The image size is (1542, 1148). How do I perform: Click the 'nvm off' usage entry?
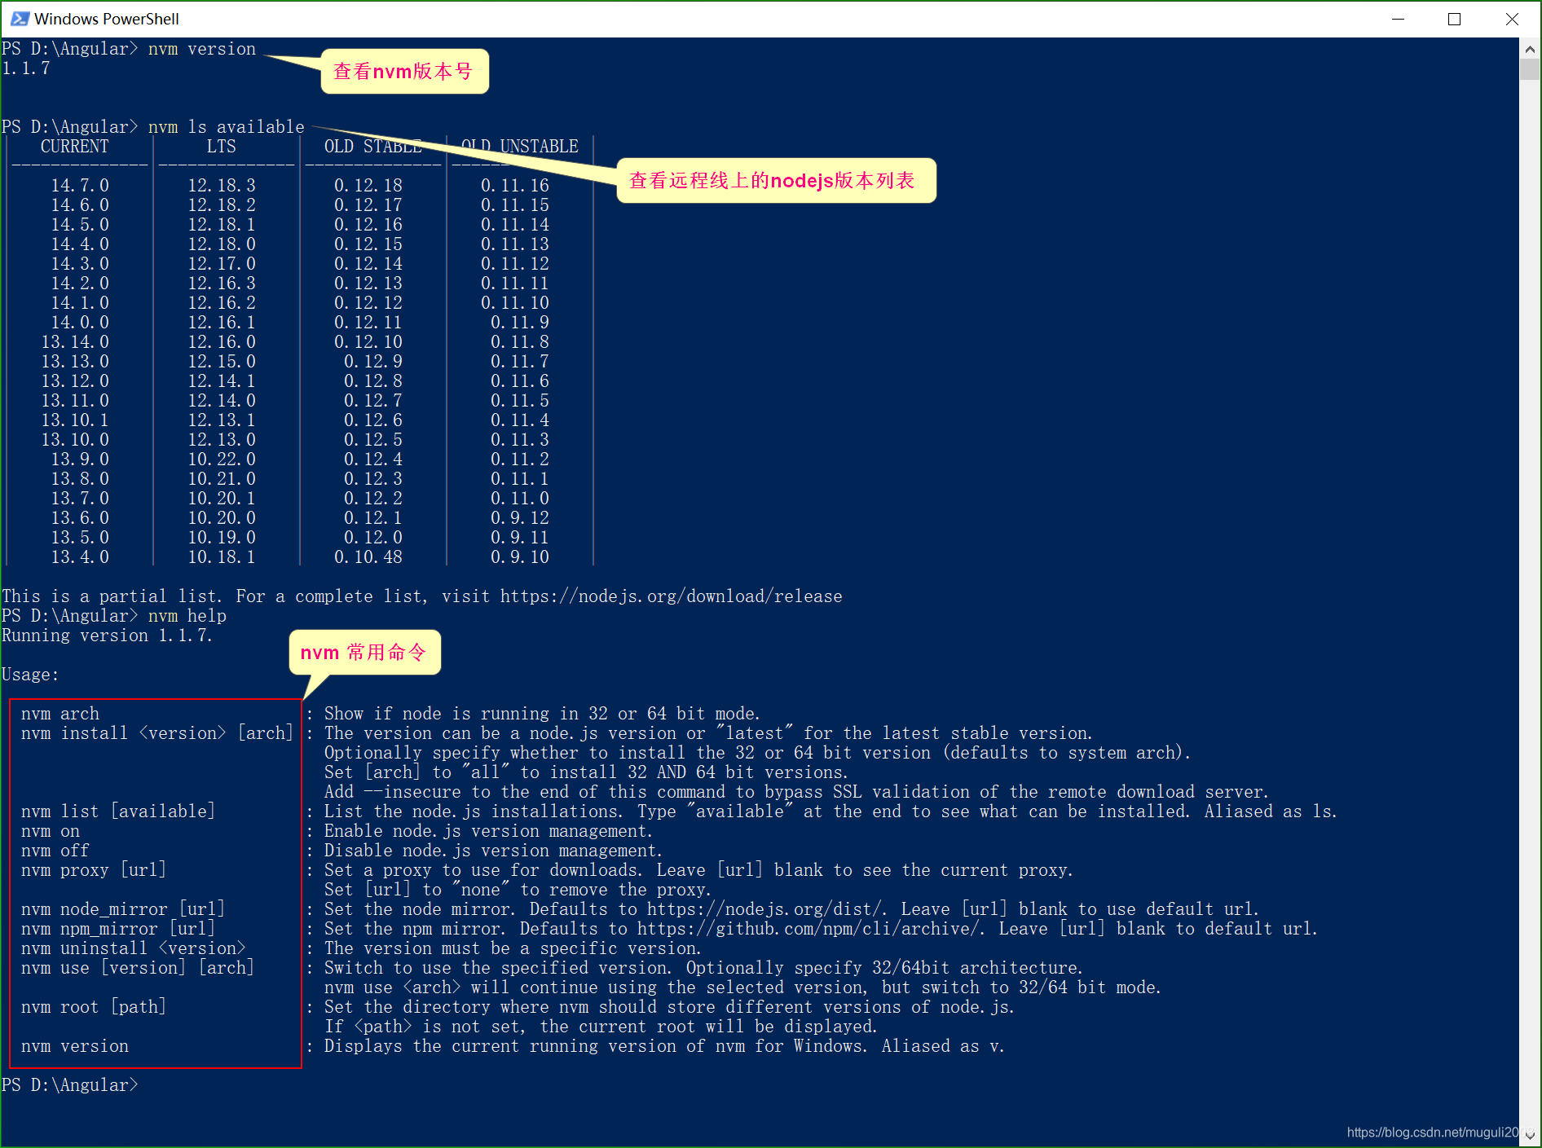coord(55,851)
